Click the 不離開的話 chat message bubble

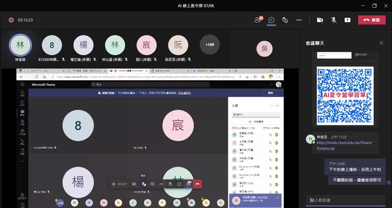point(357,180)
